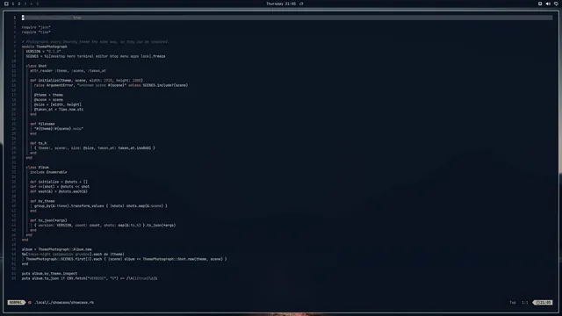Click the class Album definition line
Viewport: 562px width, 316px height.
point(37,168)
